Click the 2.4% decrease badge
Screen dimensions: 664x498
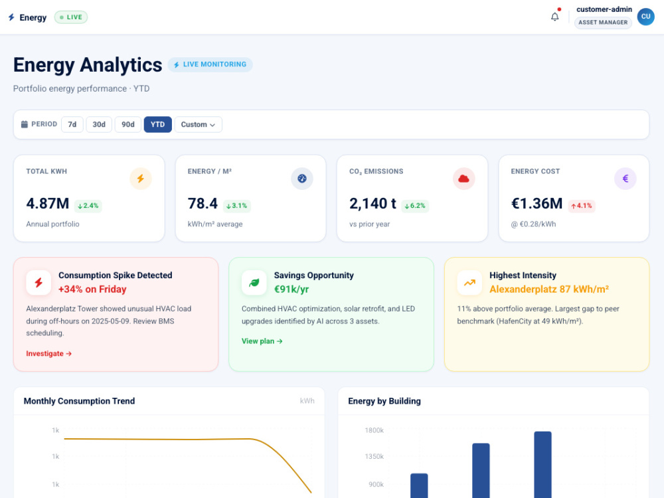tap(88, 206)
